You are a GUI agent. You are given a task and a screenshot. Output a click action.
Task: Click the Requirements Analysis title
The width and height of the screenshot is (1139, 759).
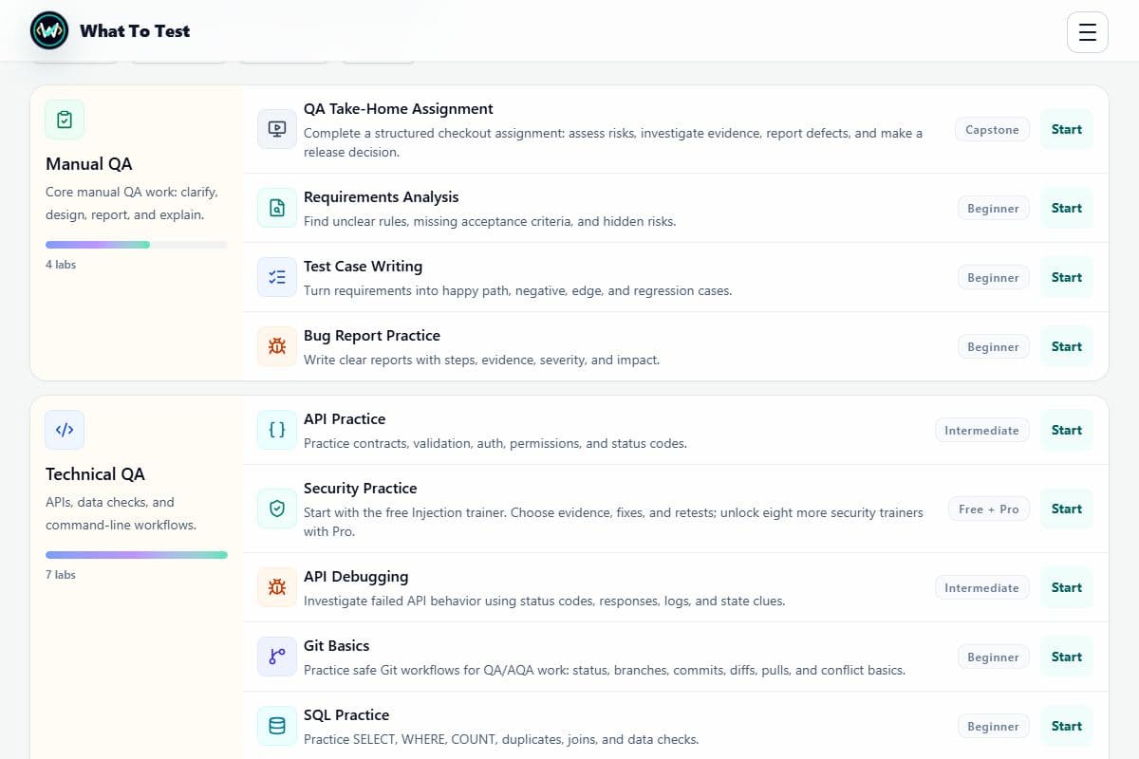pyautogui.click(x=382, y=197)
